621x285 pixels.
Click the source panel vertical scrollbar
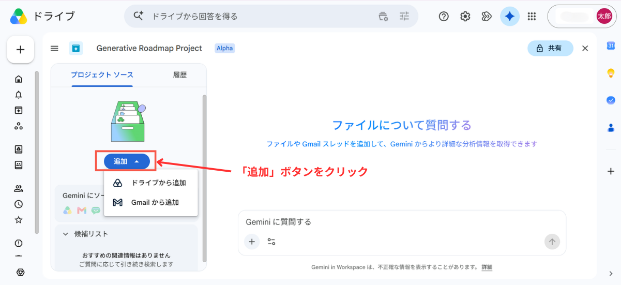click(204, 177)
